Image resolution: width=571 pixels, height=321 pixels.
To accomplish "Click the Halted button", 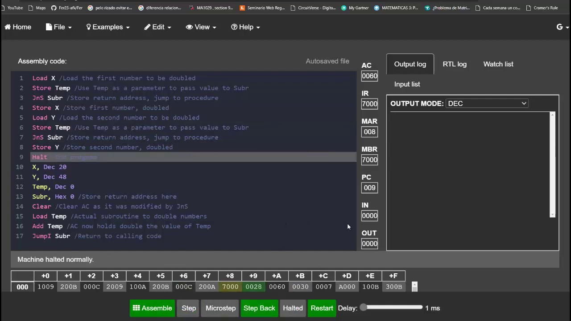I will coord(293,308).
